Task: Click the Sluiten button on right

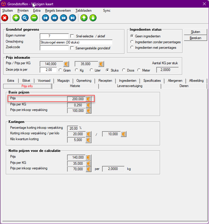Action: [x=196, y=32]
